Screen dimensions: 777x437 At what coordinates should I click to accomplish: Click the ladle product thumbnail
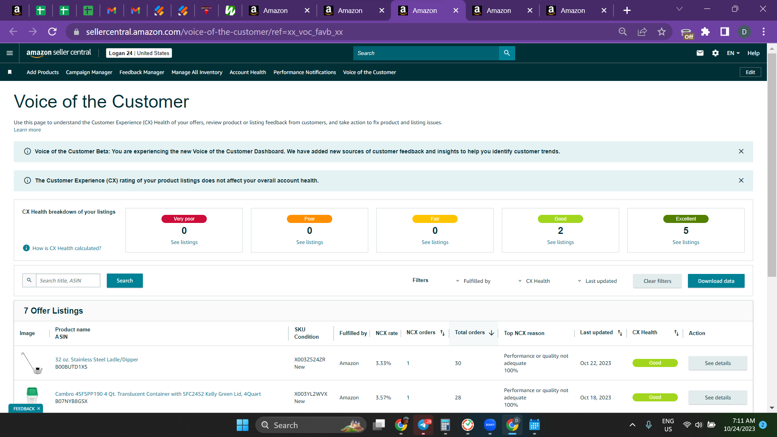(32, 363)
